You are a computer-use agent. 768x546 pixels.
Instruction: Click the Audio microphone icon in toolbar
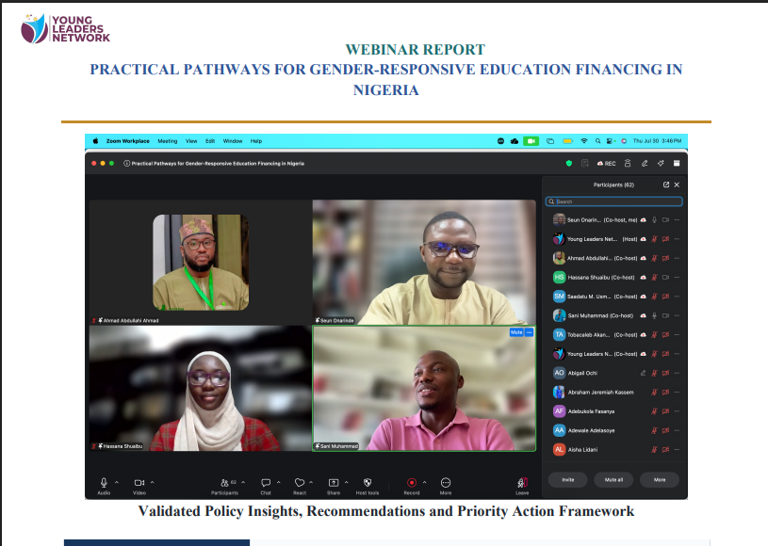[x=104, y=482]
